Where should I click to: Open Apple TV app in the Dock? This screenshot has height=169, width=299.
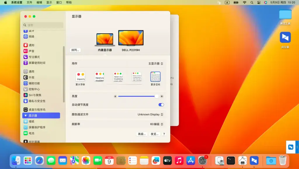click(x=167, y=161)
